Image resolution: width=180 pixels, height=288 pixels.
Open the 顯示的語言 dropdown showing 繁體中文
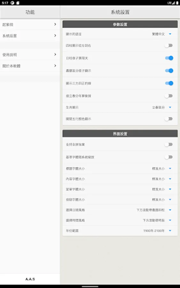162,34
